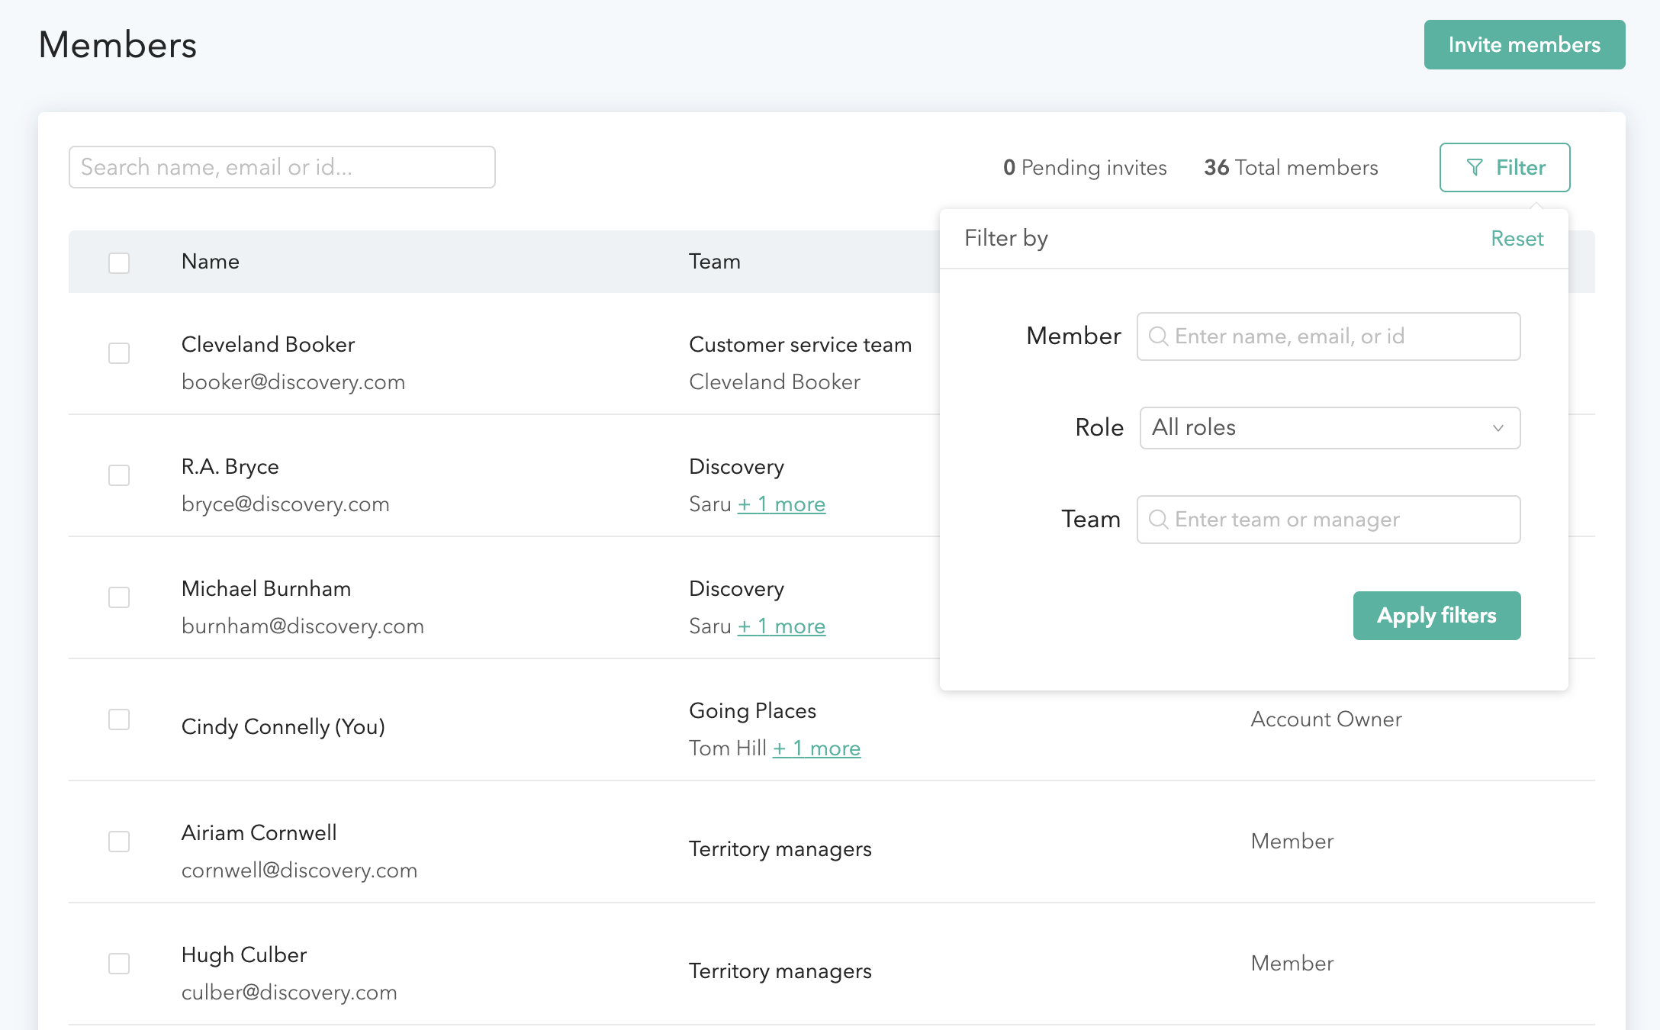Focus the Search name, email or id box

(281, 167)
